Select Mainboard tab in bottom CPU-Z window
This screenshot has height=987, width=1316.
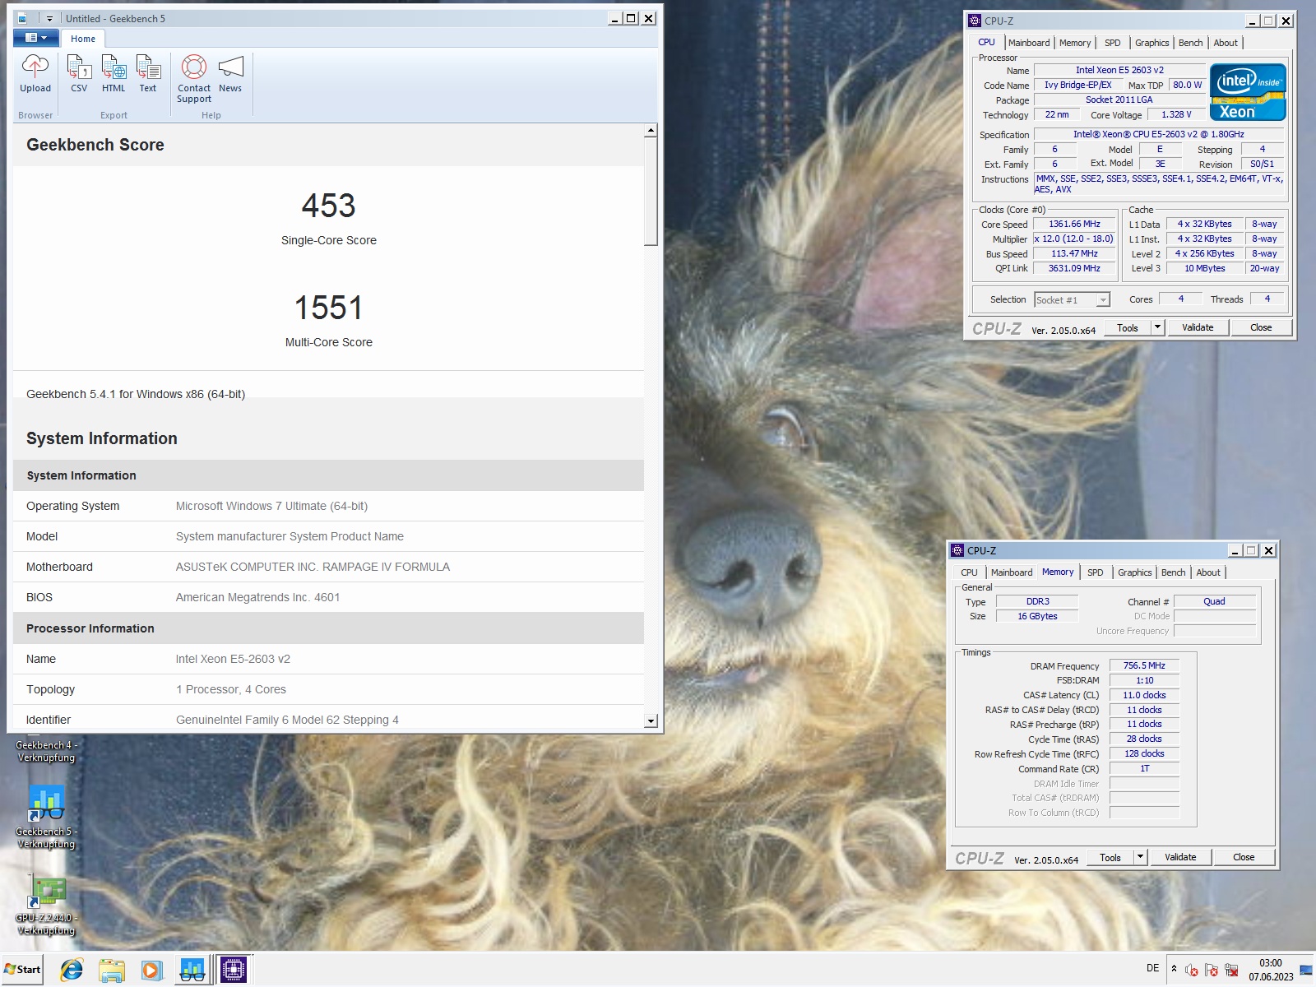click(x=1012, y=572)
